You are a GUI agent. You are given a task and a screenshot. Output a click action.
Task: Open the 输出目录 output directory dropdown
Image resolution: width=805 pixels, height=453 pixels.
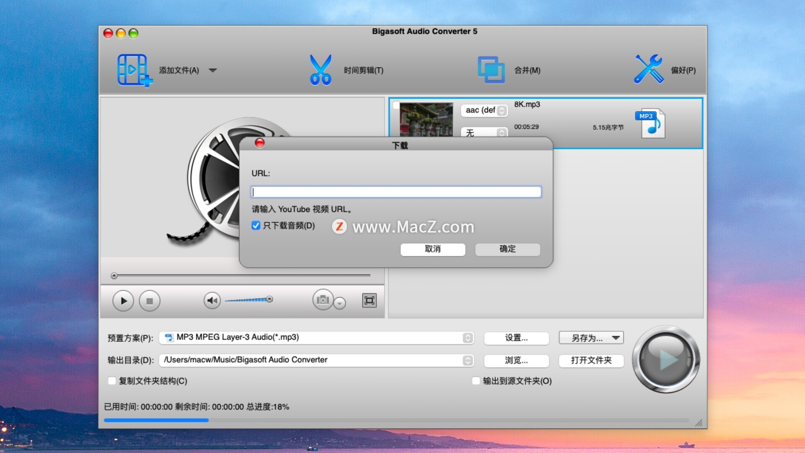point(317,360)
